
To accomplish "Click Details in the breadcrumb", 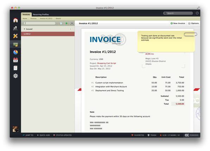I will pyautogui.click(x=58, y=18).
